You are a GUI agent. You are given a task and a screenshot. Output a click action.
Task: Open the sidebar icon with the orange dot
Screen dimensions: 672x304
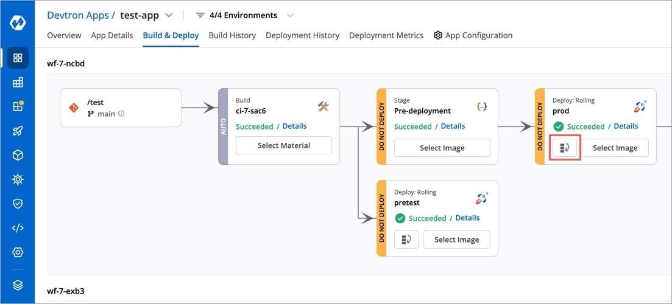click(x=18, y=107)
